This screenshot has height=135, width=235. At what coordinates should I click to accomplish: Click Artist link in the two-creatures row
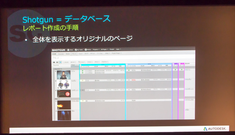(x=97, y=80)
